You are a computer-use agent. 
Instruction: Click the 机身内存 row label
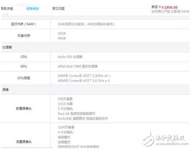[24, 36]
